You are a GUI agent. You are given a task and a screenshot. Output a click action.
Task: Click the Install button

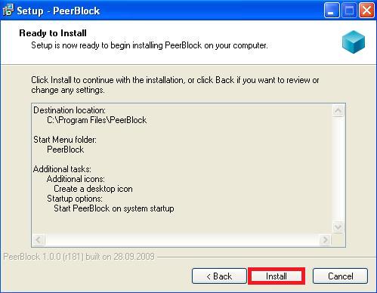(x=277, y=276)
